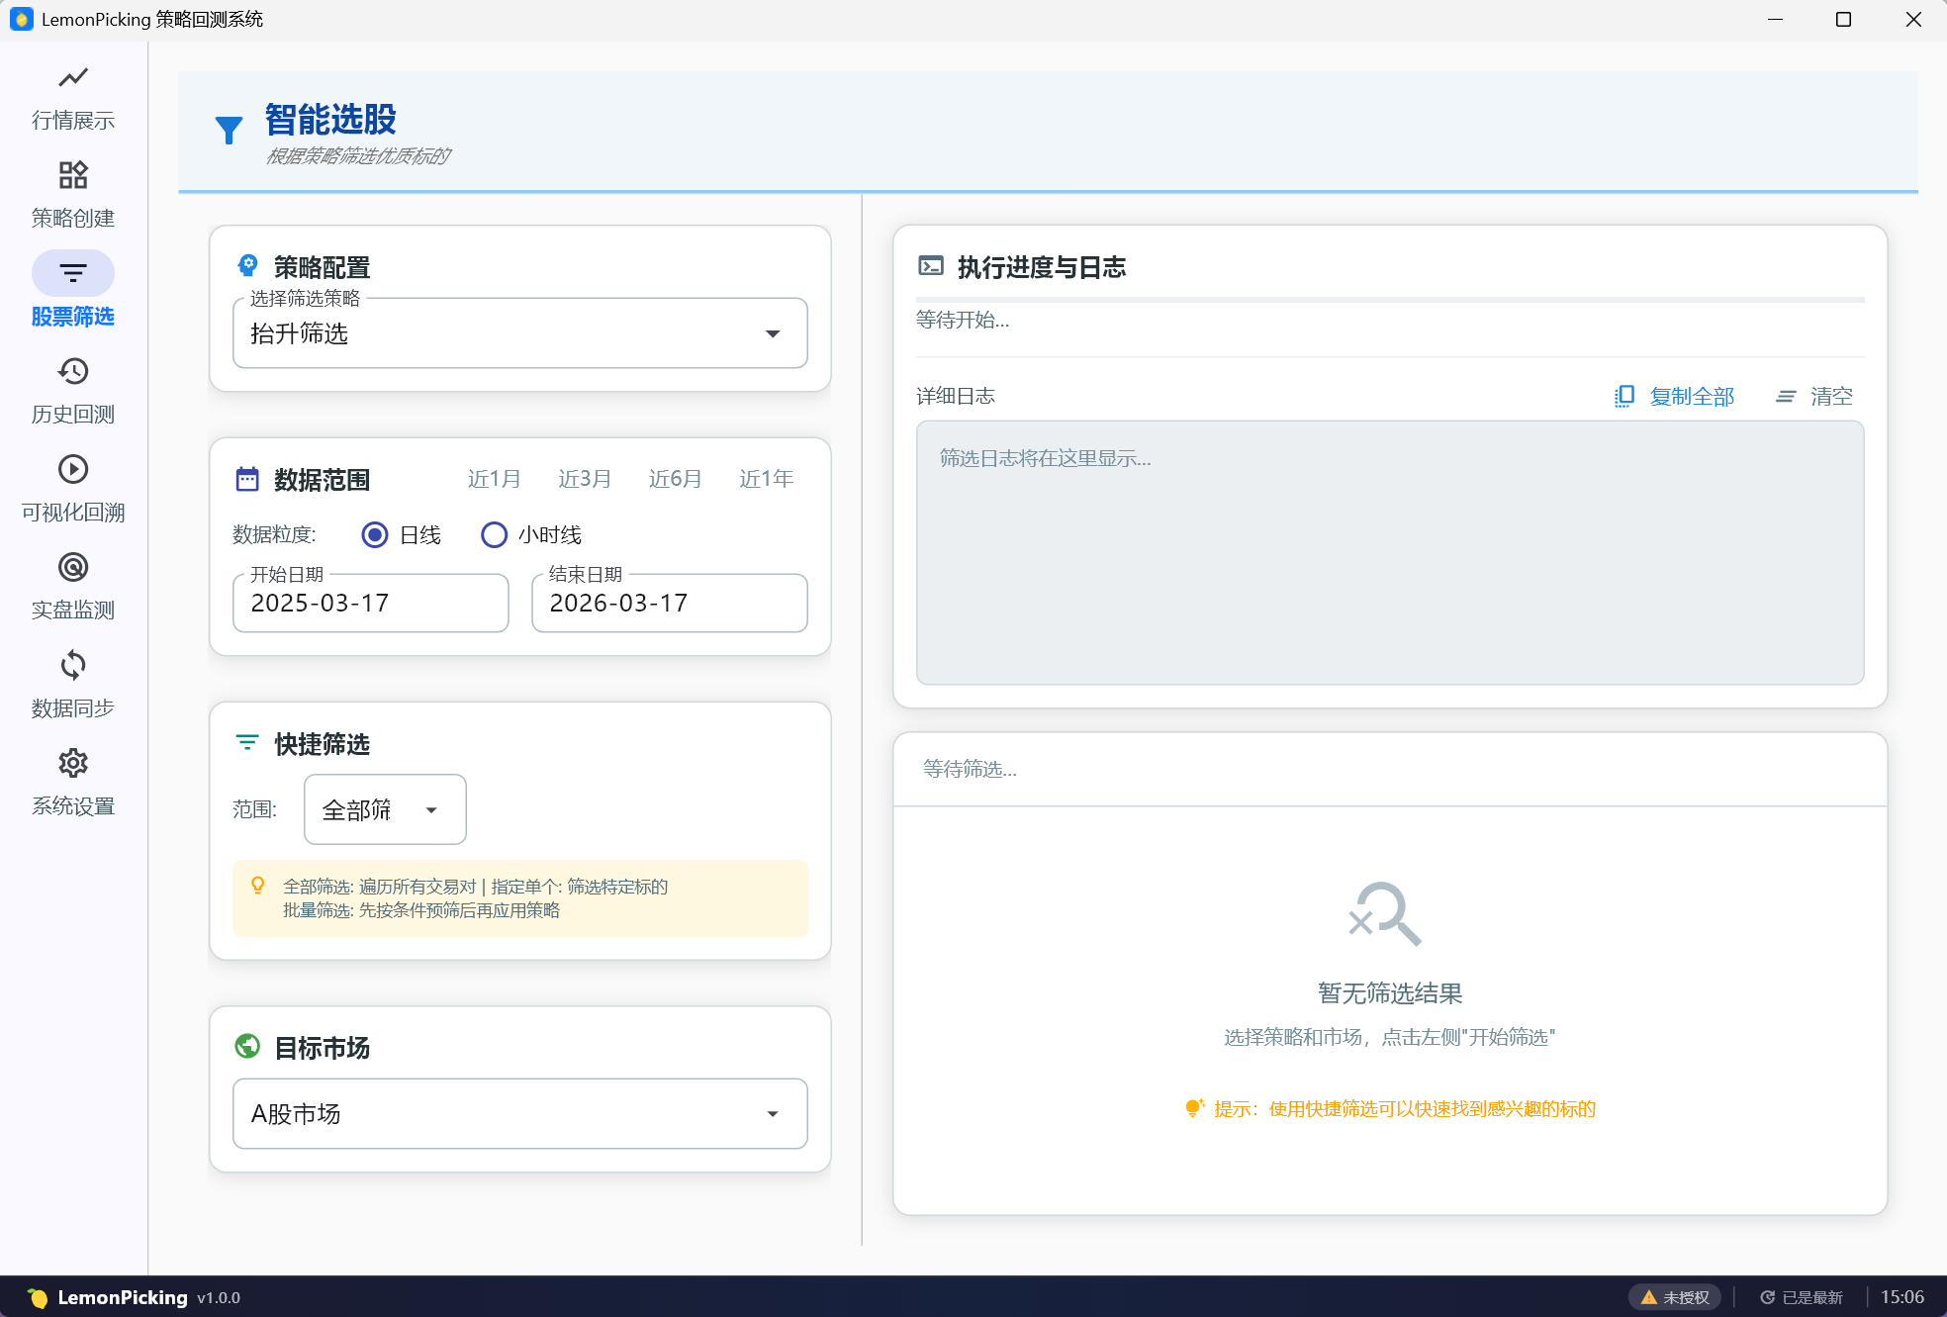Open 可视化回溯 play circle icon

pyautogui.click(x=73, y=469)
